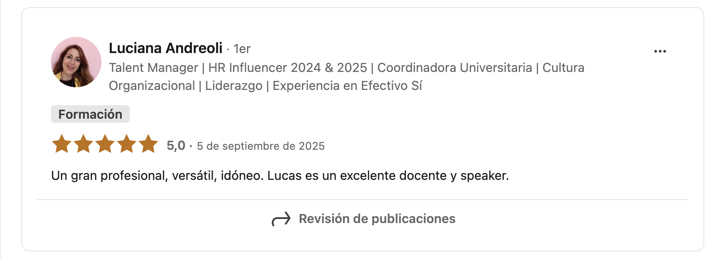Viewport: 721px width, 259px height.
Task: Open the Luciana Andreoli name link
Action: pos(165,48)
